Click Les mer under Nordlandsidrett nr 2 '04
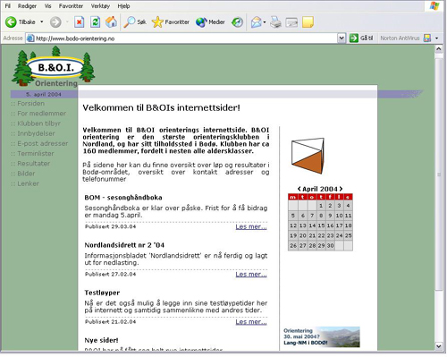 click(x=251, y=275)
